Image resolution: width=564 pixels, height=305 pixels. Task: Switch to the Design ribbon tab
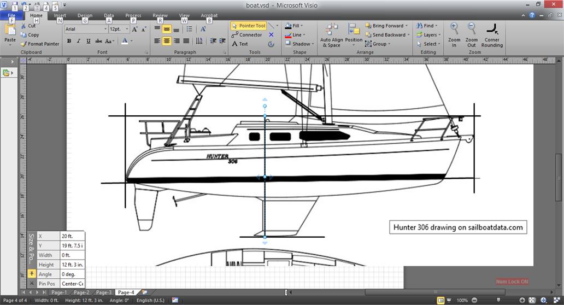point(85,15)
